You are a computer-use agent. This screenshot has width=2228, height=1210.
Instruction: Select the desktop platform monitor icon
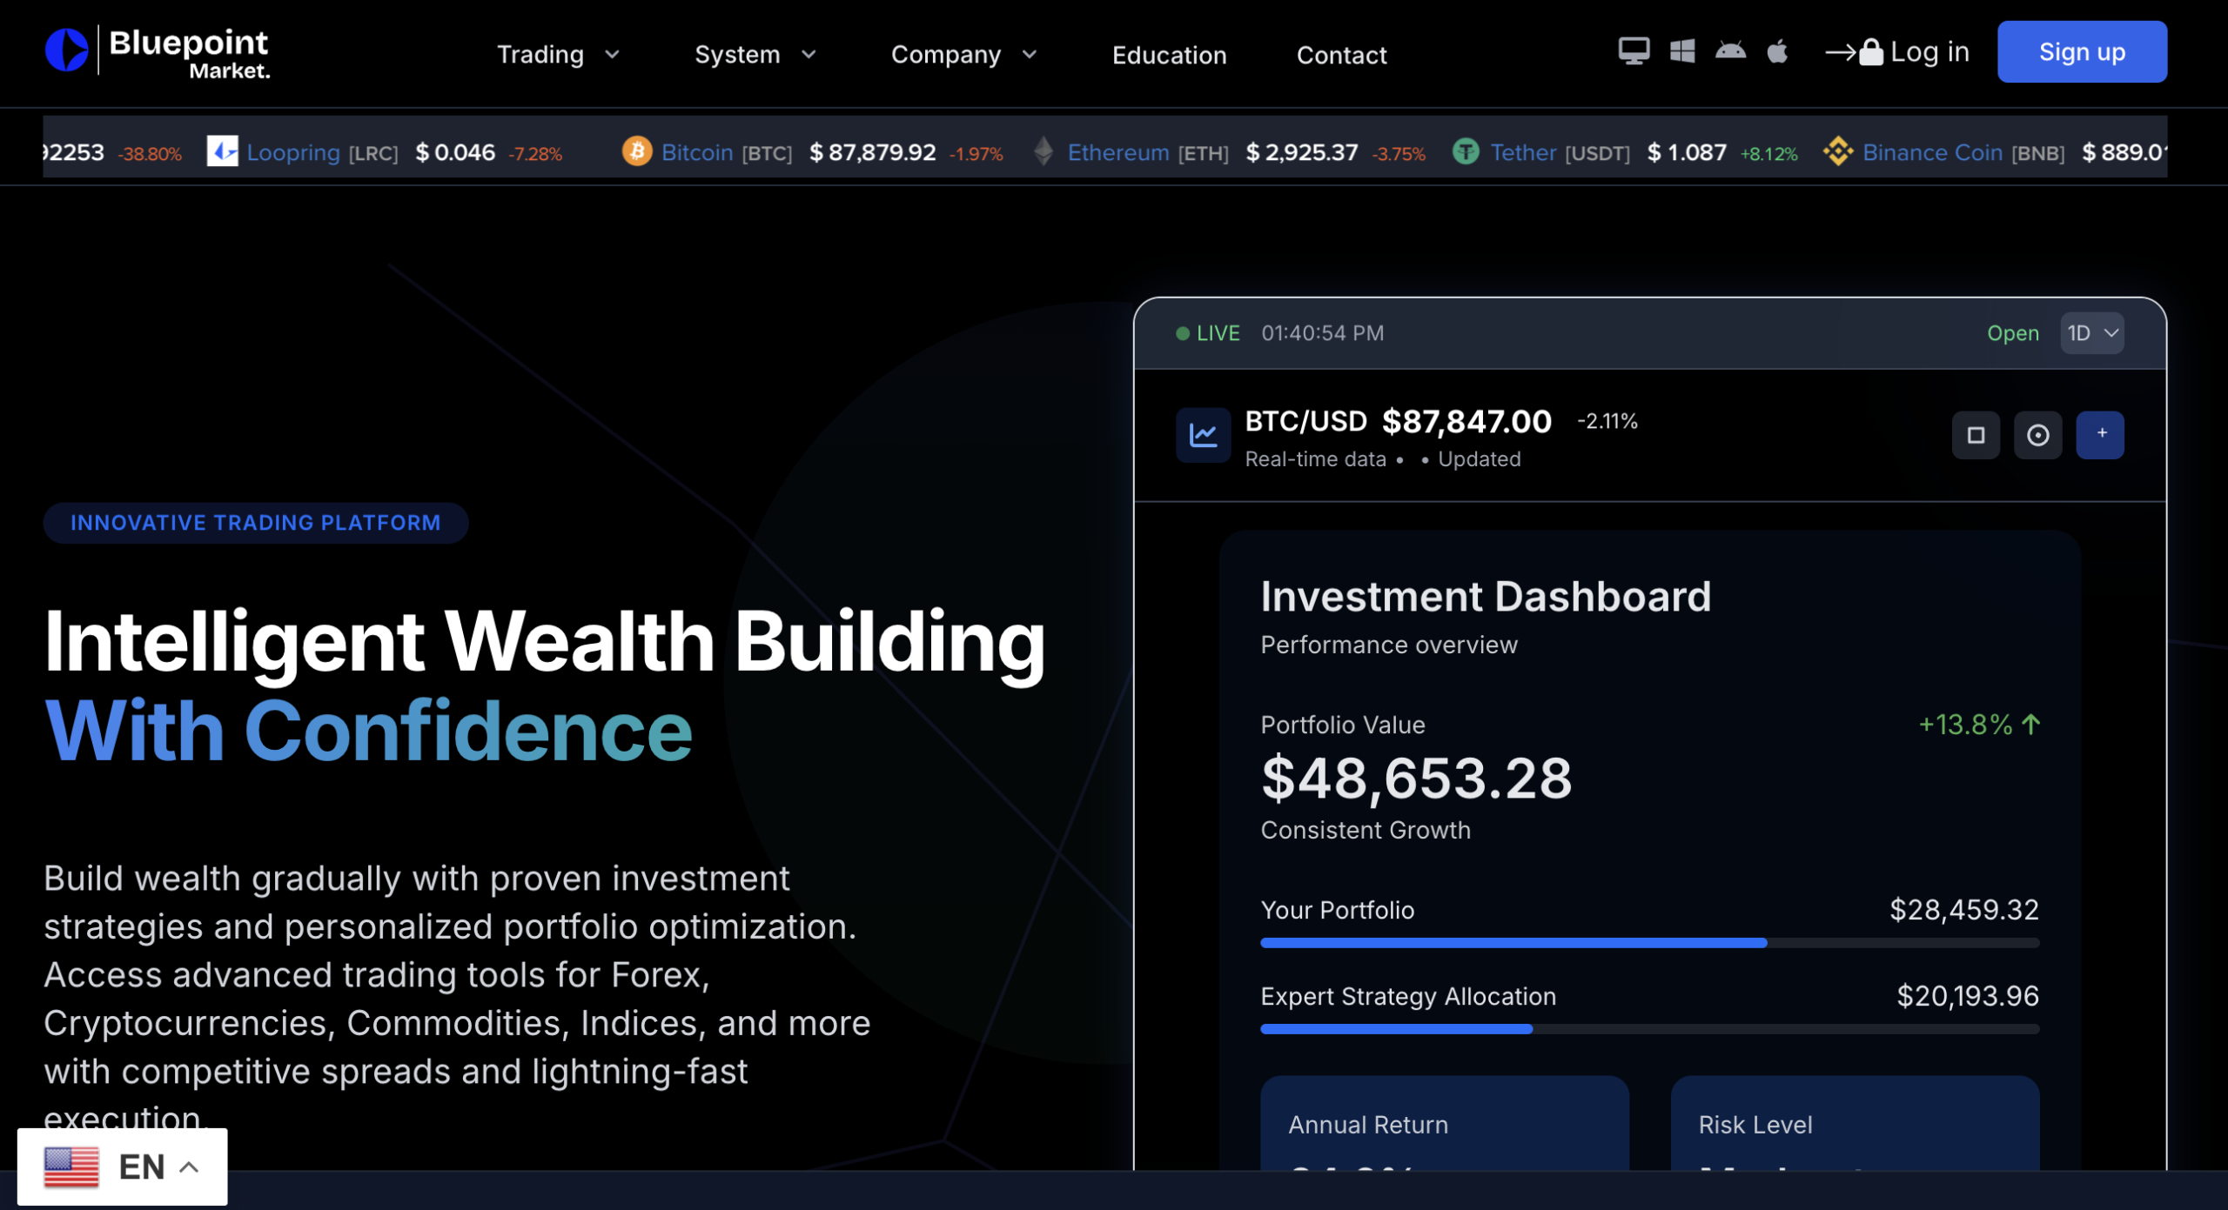click(1634, 52)
